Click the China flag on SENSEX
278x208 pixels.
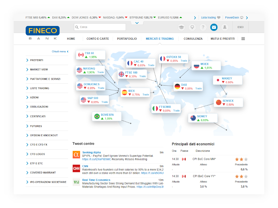[x=219, y=102]
